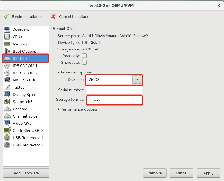Select the Tablet pen icon
The image size is (224, 181).
click(x=7, y=87)
